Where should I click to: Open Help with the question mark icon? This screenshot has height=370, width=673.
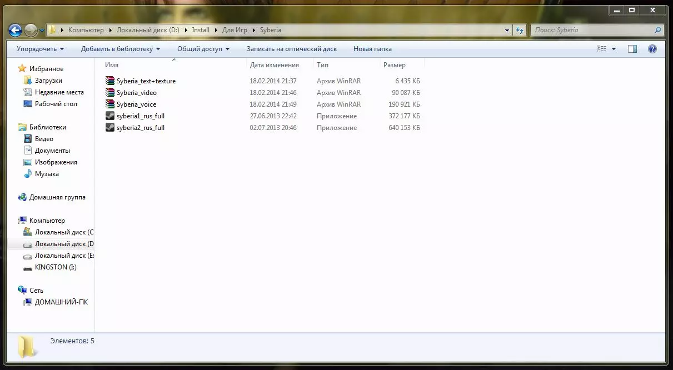pos(652,49)
